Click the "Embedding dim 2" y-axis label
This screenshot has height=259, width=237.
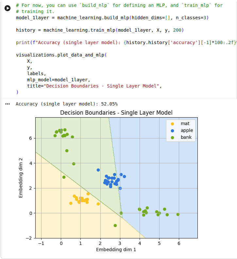tap(21, 178)
